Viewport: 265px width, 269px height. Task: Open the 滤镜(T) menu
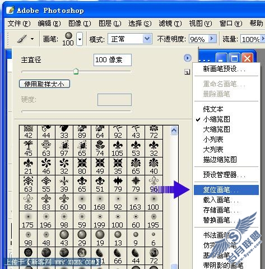pyautogui.click(x=170, y=24)
